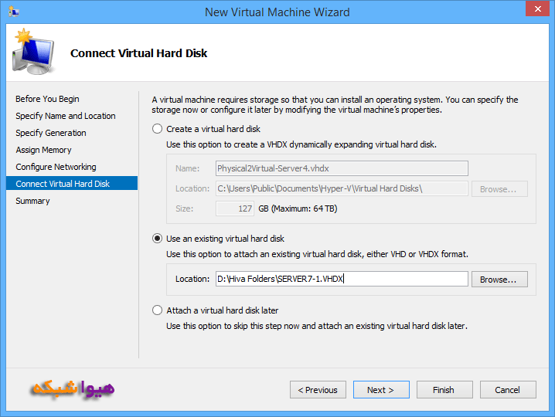Click the text 'Use this option to attach an existing virtual hard disk'
Screen dimensions: 555x417
point(265,254)
